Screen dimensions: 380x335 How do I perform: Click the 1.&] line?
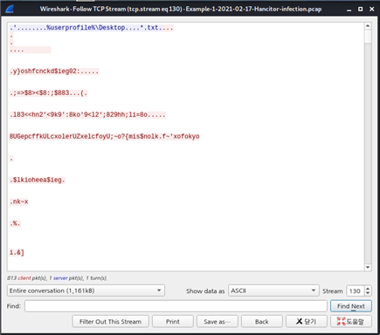[x=17, y=252]
